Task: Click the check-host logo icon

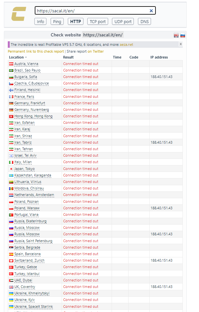Action: click(x=19, y=15)
